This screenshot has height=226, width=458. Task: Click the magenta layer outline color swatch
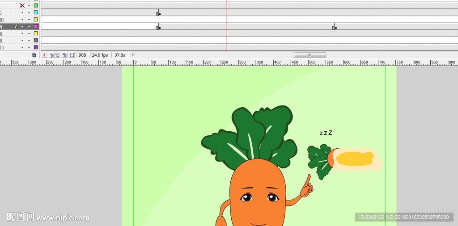pyautogui.click(x=36, y=26)
